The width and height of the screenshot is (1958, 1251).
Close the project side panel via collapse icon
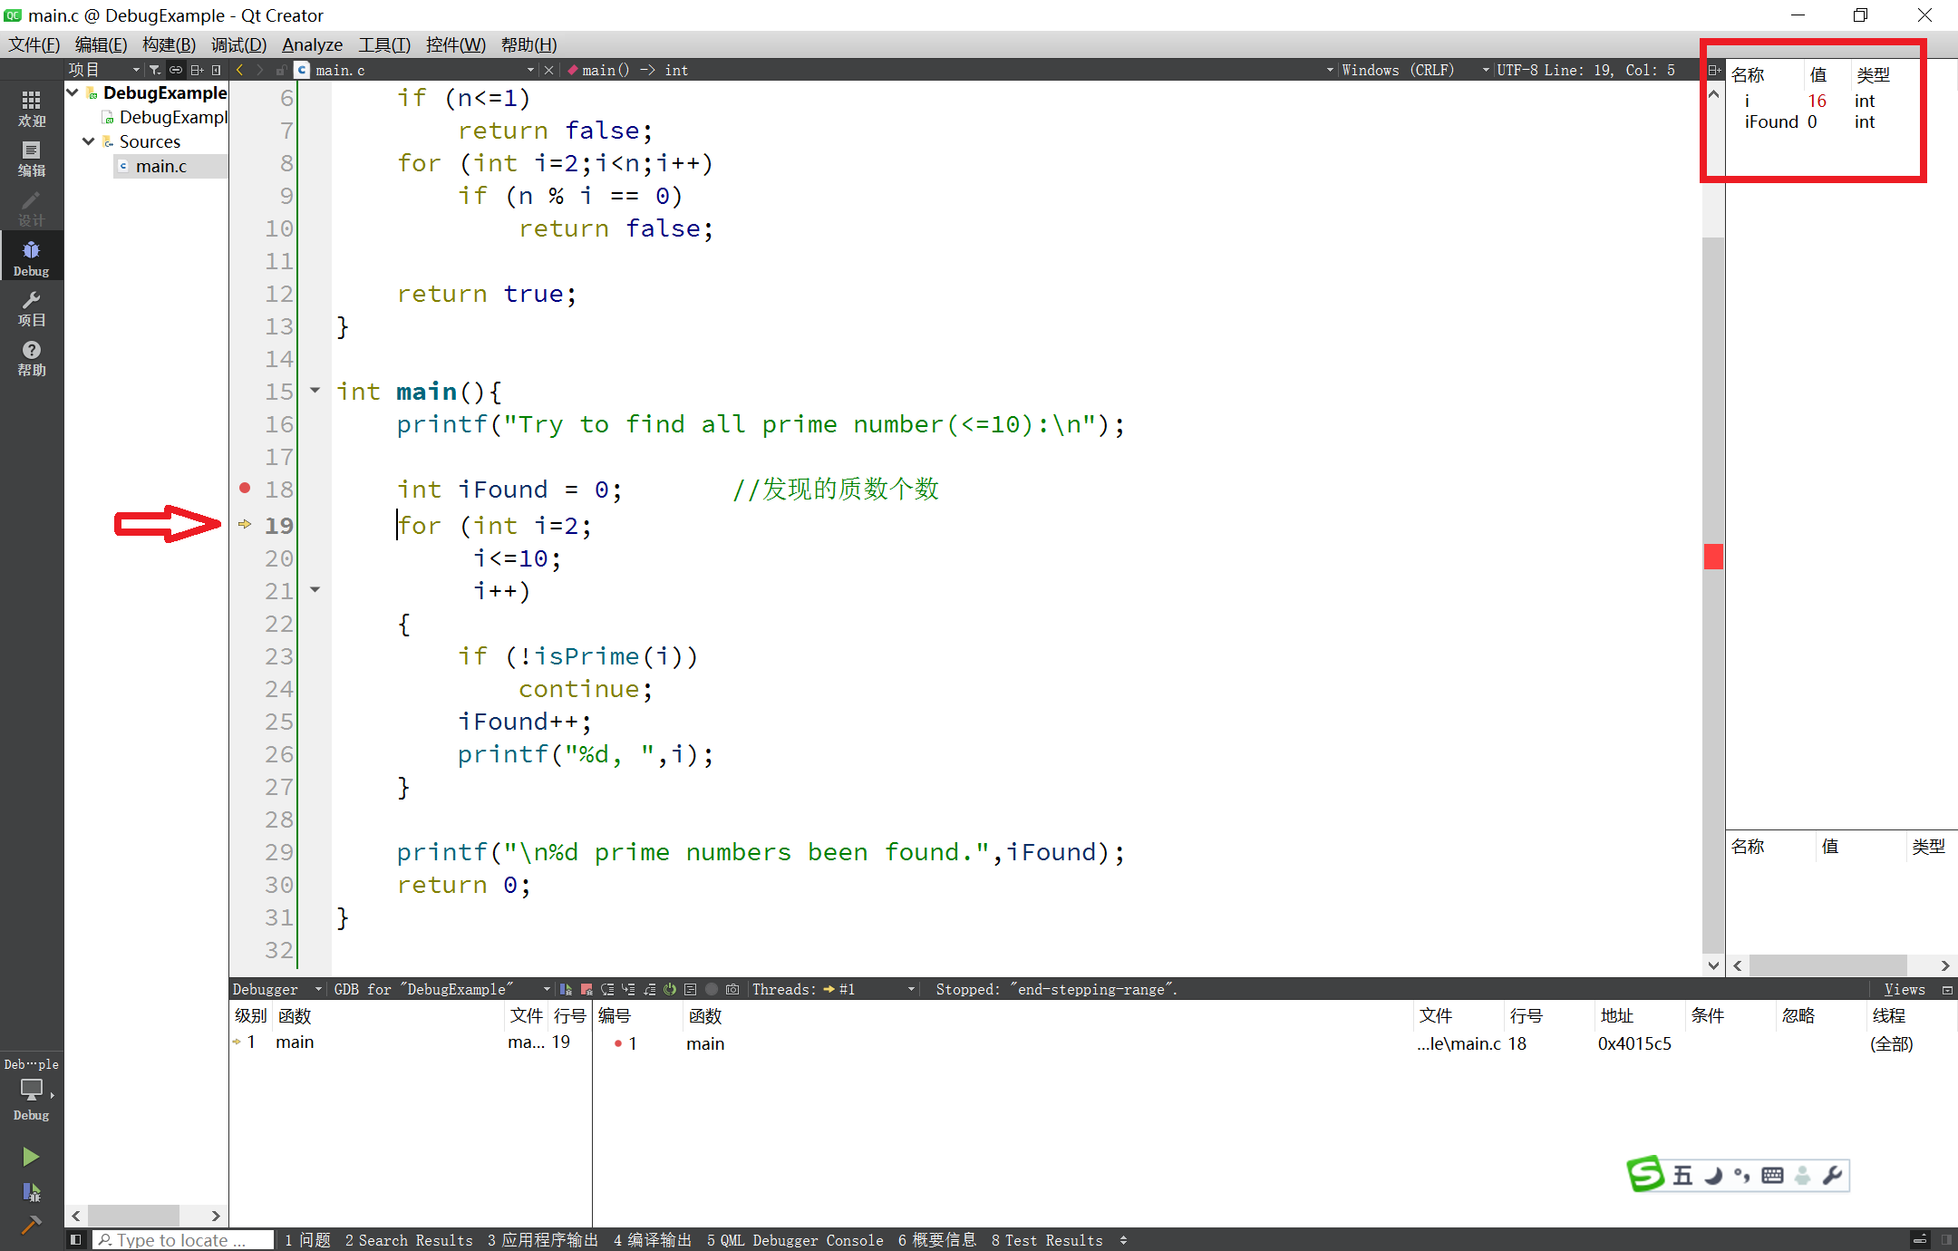point(216,70)
